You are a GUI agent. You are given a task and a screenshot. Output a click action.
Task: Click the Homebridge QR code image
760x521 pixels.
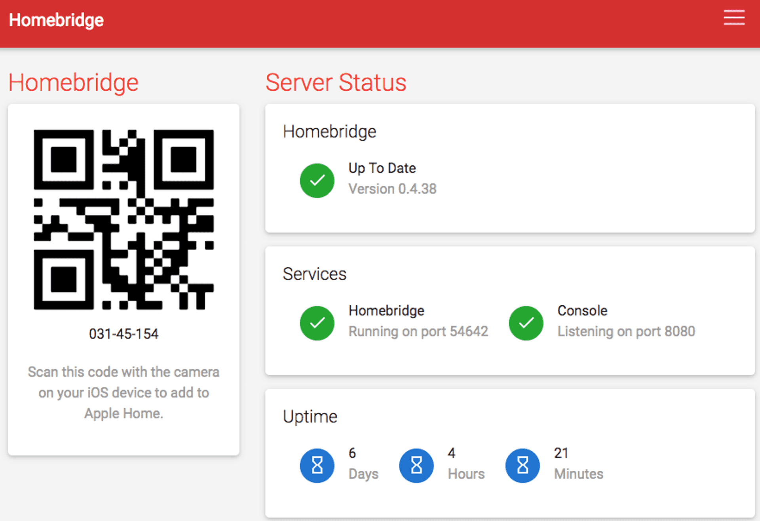click(x=123, y=219)
